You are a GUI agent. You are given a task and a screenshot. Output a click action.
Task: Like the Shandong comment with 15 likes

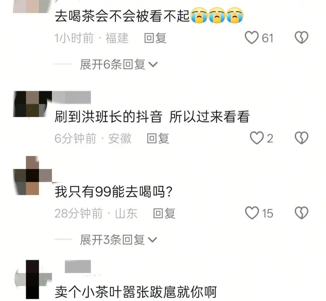[252, 213]
